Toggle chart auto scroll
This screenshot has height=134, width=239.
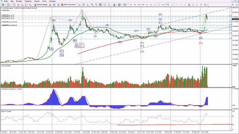click(105, 5)
